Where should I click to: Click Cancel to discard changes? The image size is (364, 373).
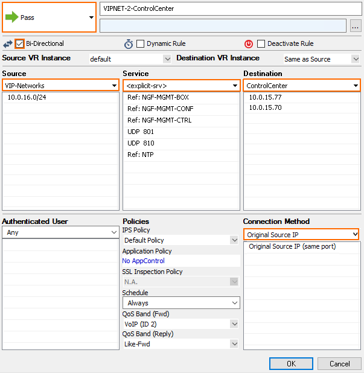click(339, 364)
